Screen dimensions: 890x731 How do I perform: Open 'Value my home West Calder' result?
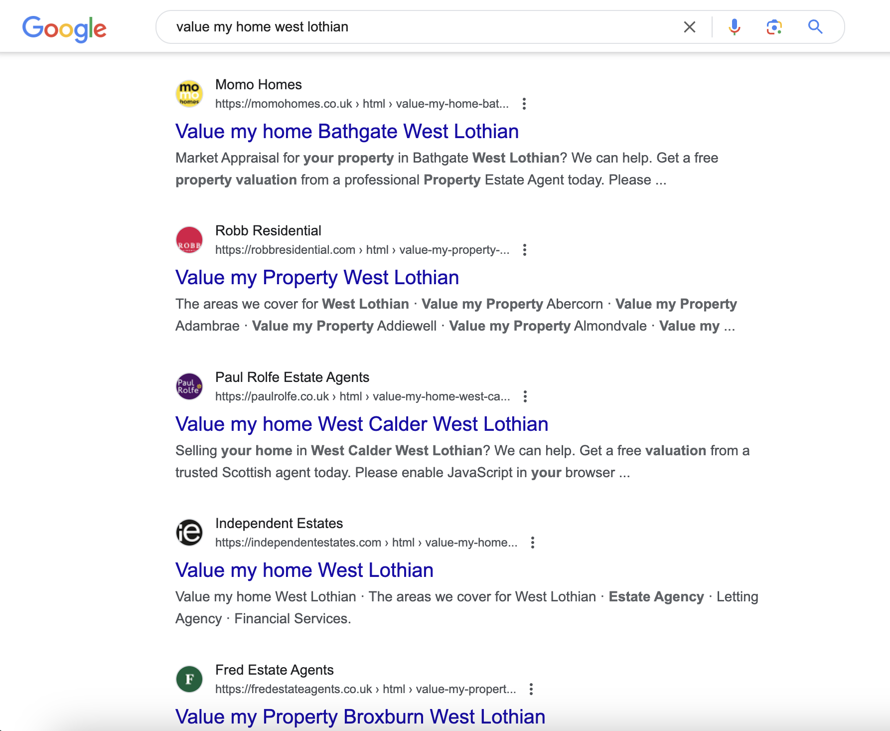point(361,424)
